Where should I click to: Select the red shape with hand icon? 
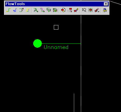coord(63,10)
